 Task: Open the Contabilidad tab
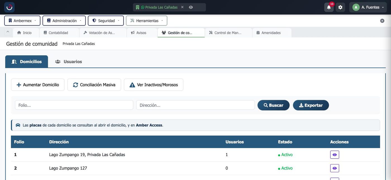[59, 33]
